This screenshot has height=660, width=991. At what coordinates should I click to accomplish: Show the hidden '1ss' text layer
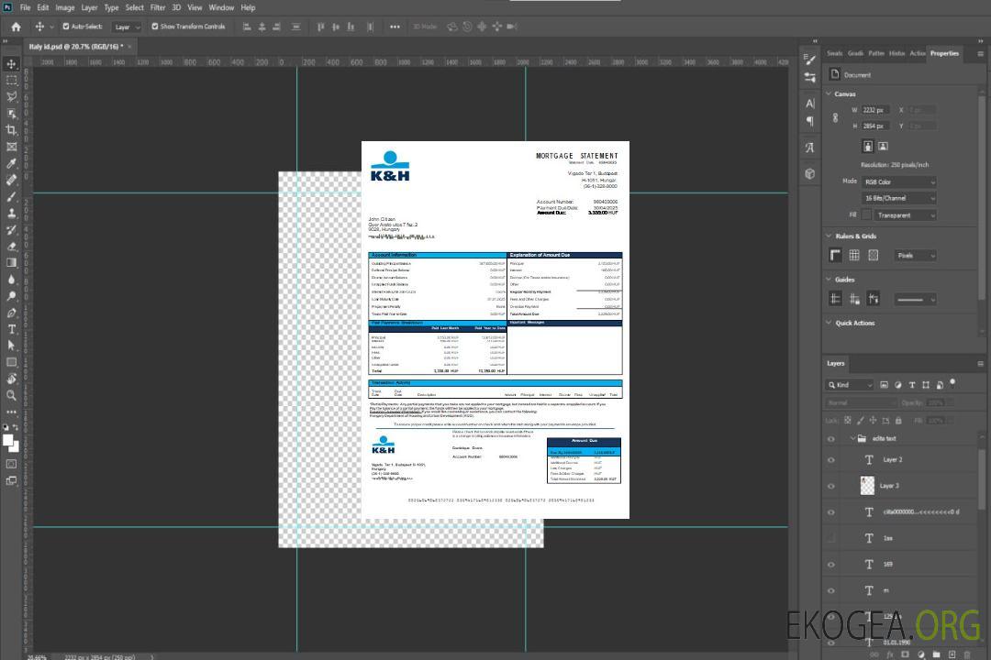point(831,538)
